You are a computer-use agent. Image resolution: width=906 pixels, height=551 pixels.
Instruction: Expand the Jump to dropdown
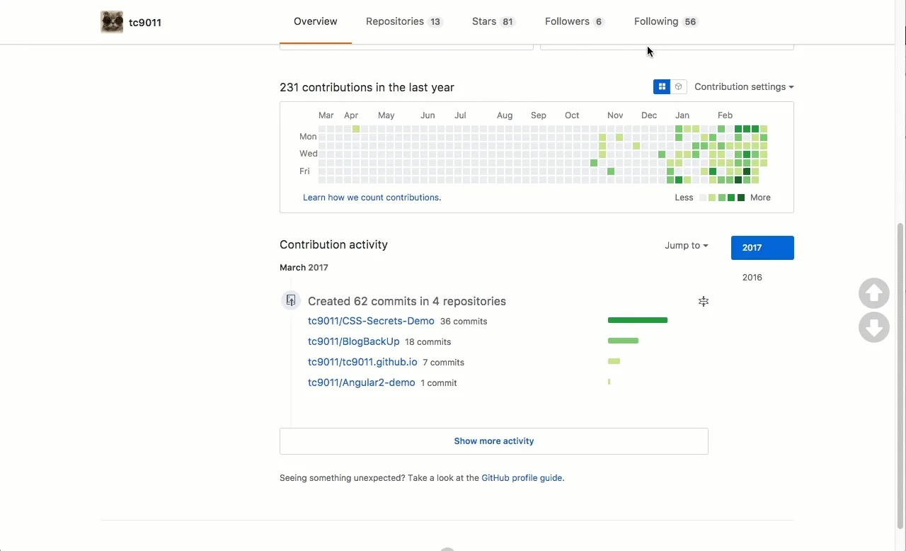tap(686, 246)
